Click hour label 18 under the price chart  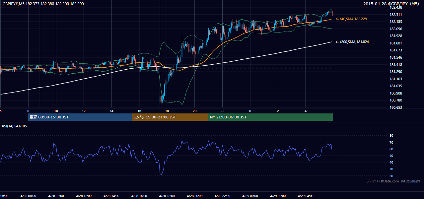click(167, 111)
